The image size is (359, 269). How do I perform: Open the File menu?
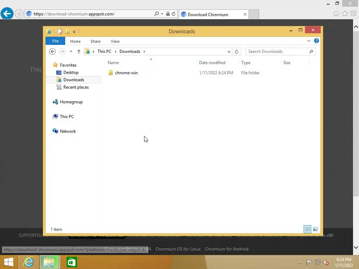[55, 41]
